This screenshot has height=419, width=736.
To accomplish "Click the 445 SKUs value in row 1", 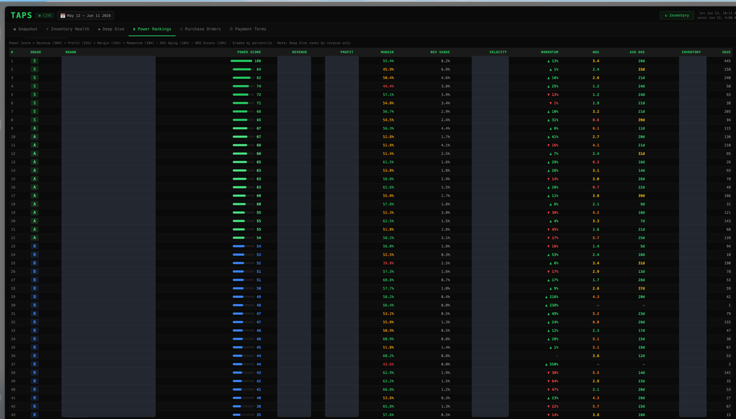I will pos(727,61).
